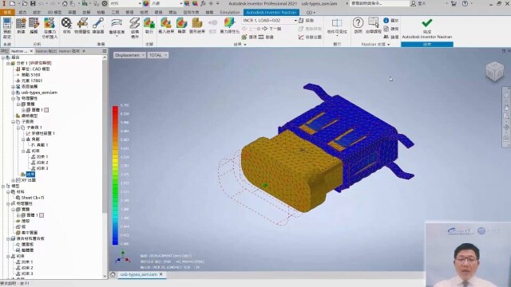Collapse the Analysis 1 tree node
The height and width of the screenshot is (287, 511).
[x=8, y=63]
